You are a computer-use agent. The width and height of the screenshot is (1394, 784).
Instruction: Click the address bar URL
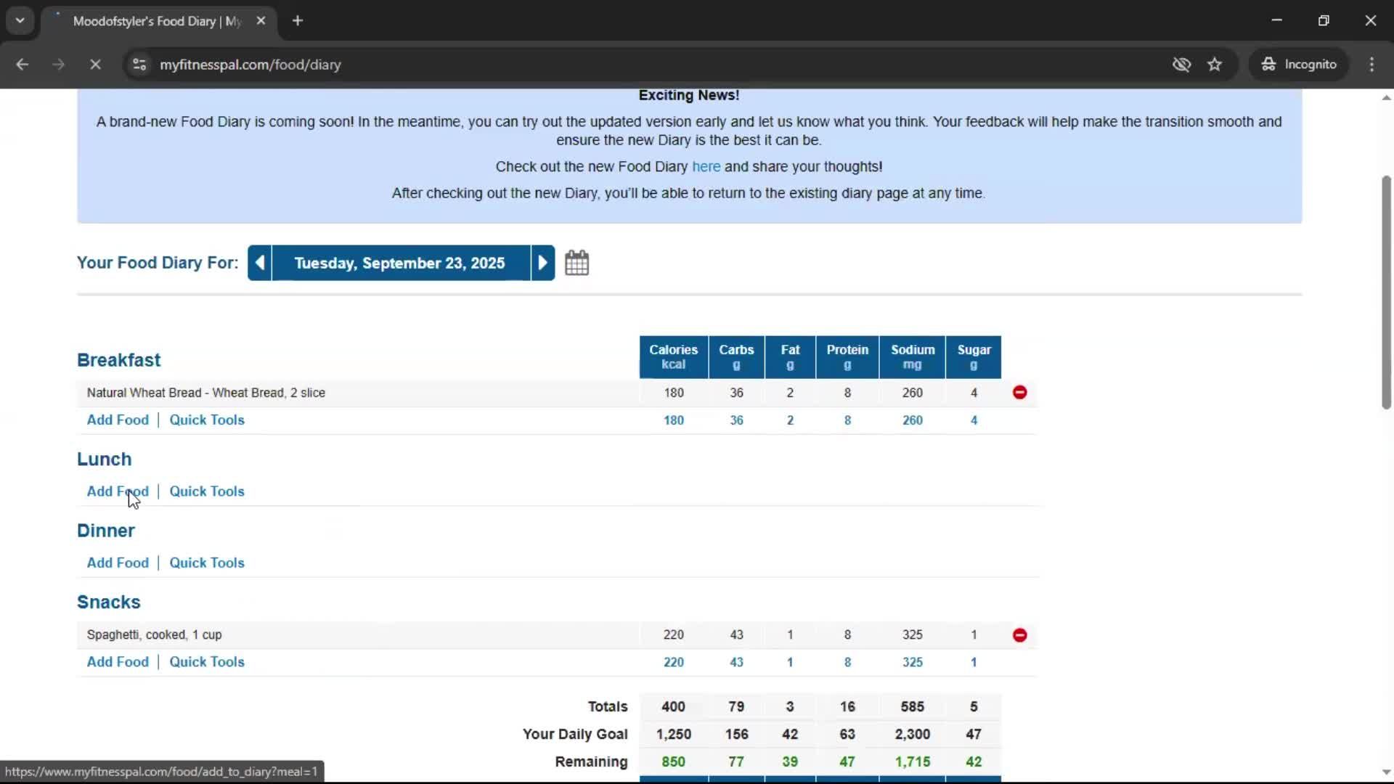pos(250,65)
